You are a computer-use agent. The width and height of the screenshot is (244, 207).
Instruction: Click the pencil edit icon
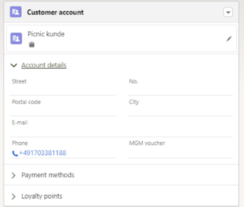click(x=229, y=39)
